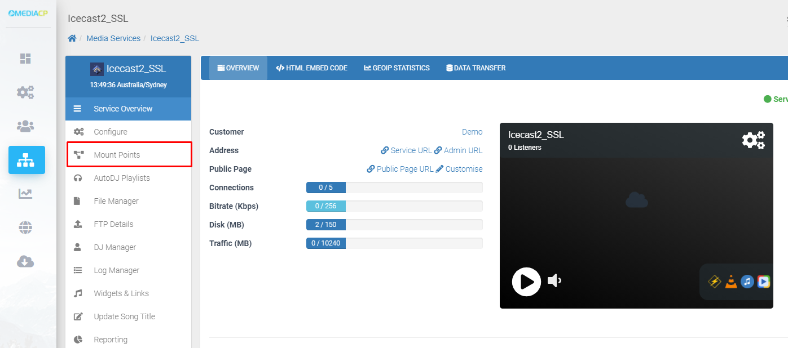Click the cloud download icon in left rail

point(25,261)
